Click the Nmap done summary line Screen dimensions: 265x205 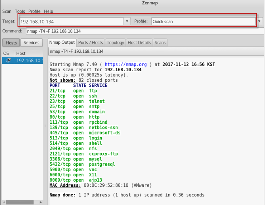click(127, 195)
